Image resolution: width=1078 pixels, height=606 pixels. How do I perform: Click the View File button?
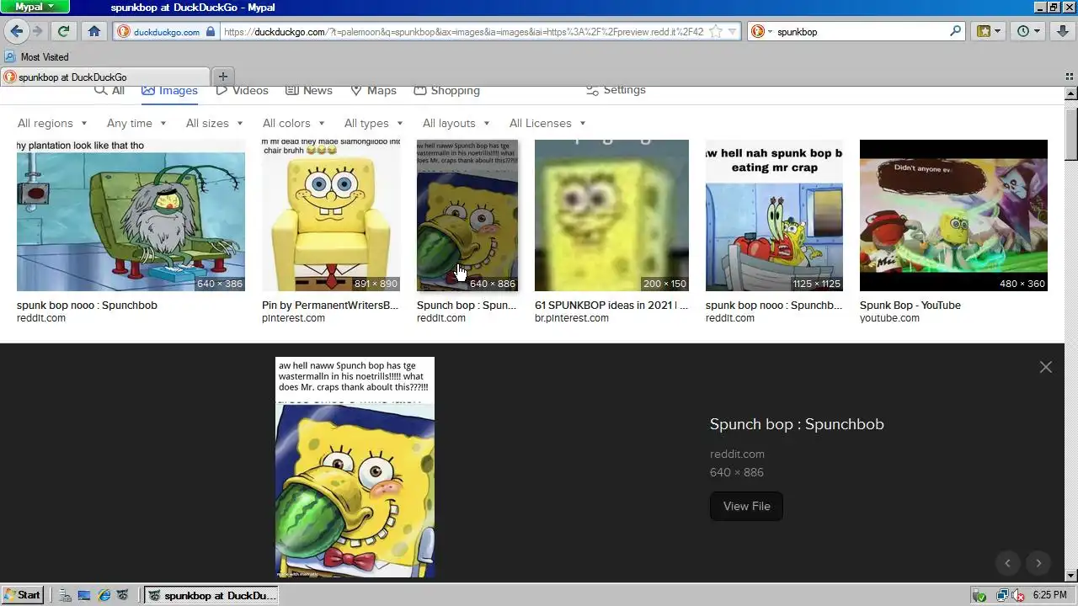746,506
